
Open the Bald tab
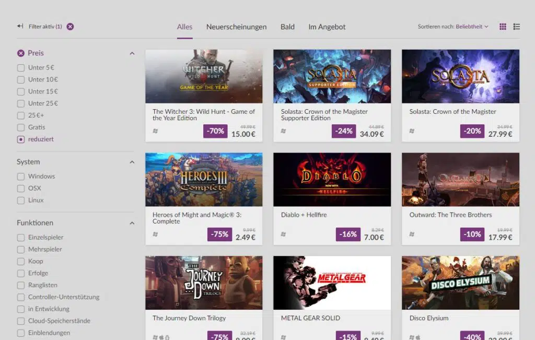[288, 27]
